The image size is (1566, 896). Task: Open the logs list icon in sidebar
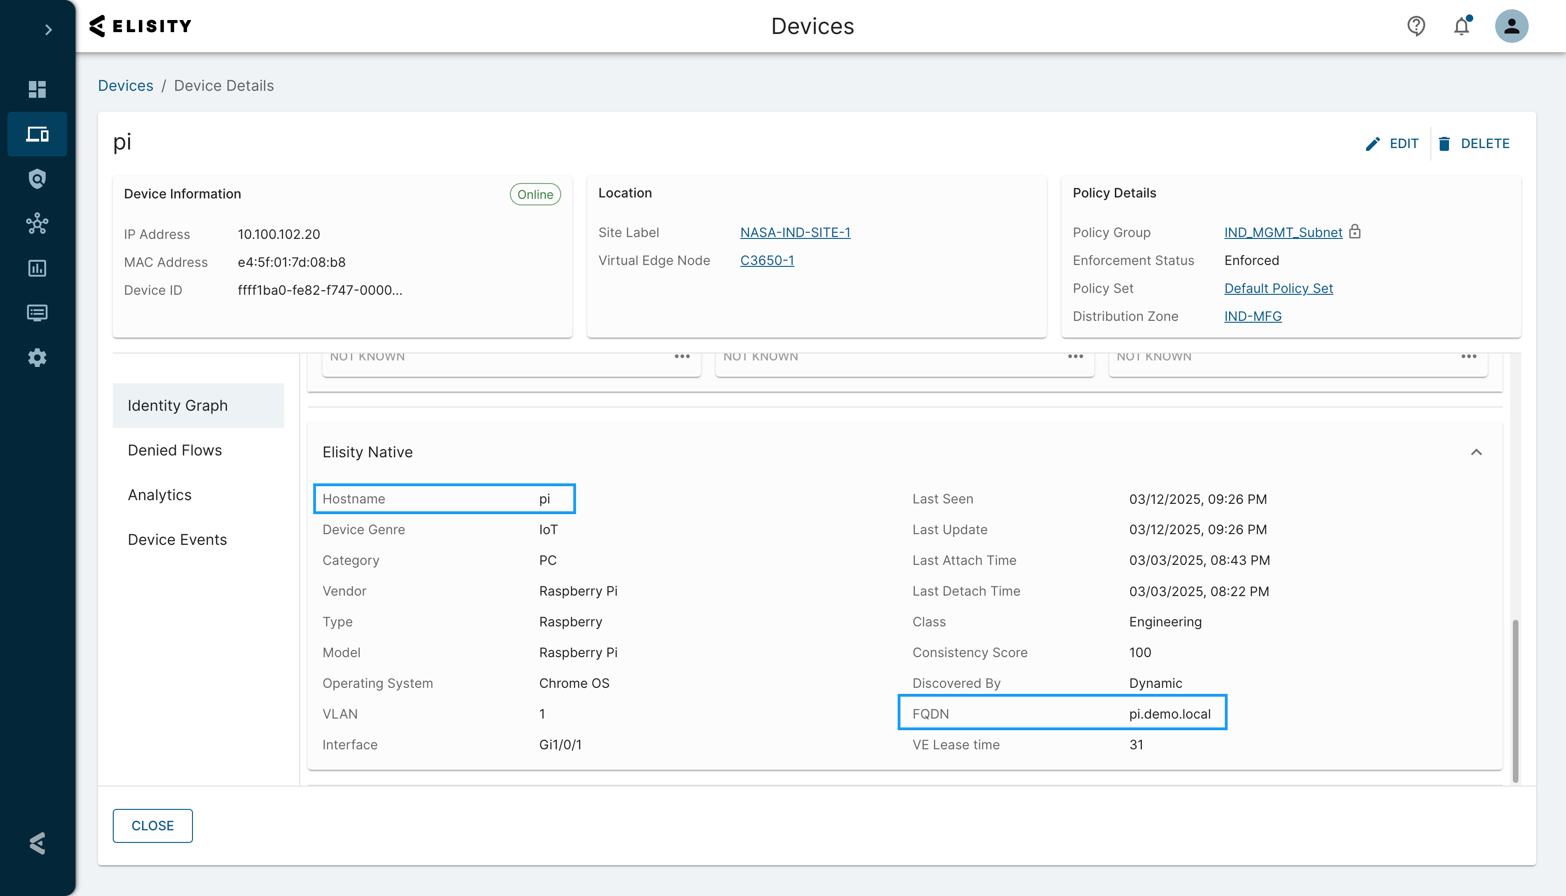point(37,312)
